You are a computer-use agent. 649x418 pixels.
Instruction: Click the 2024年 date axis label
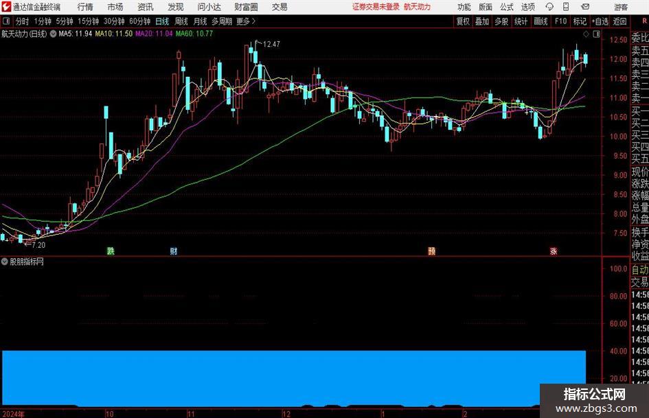[13, 414]
